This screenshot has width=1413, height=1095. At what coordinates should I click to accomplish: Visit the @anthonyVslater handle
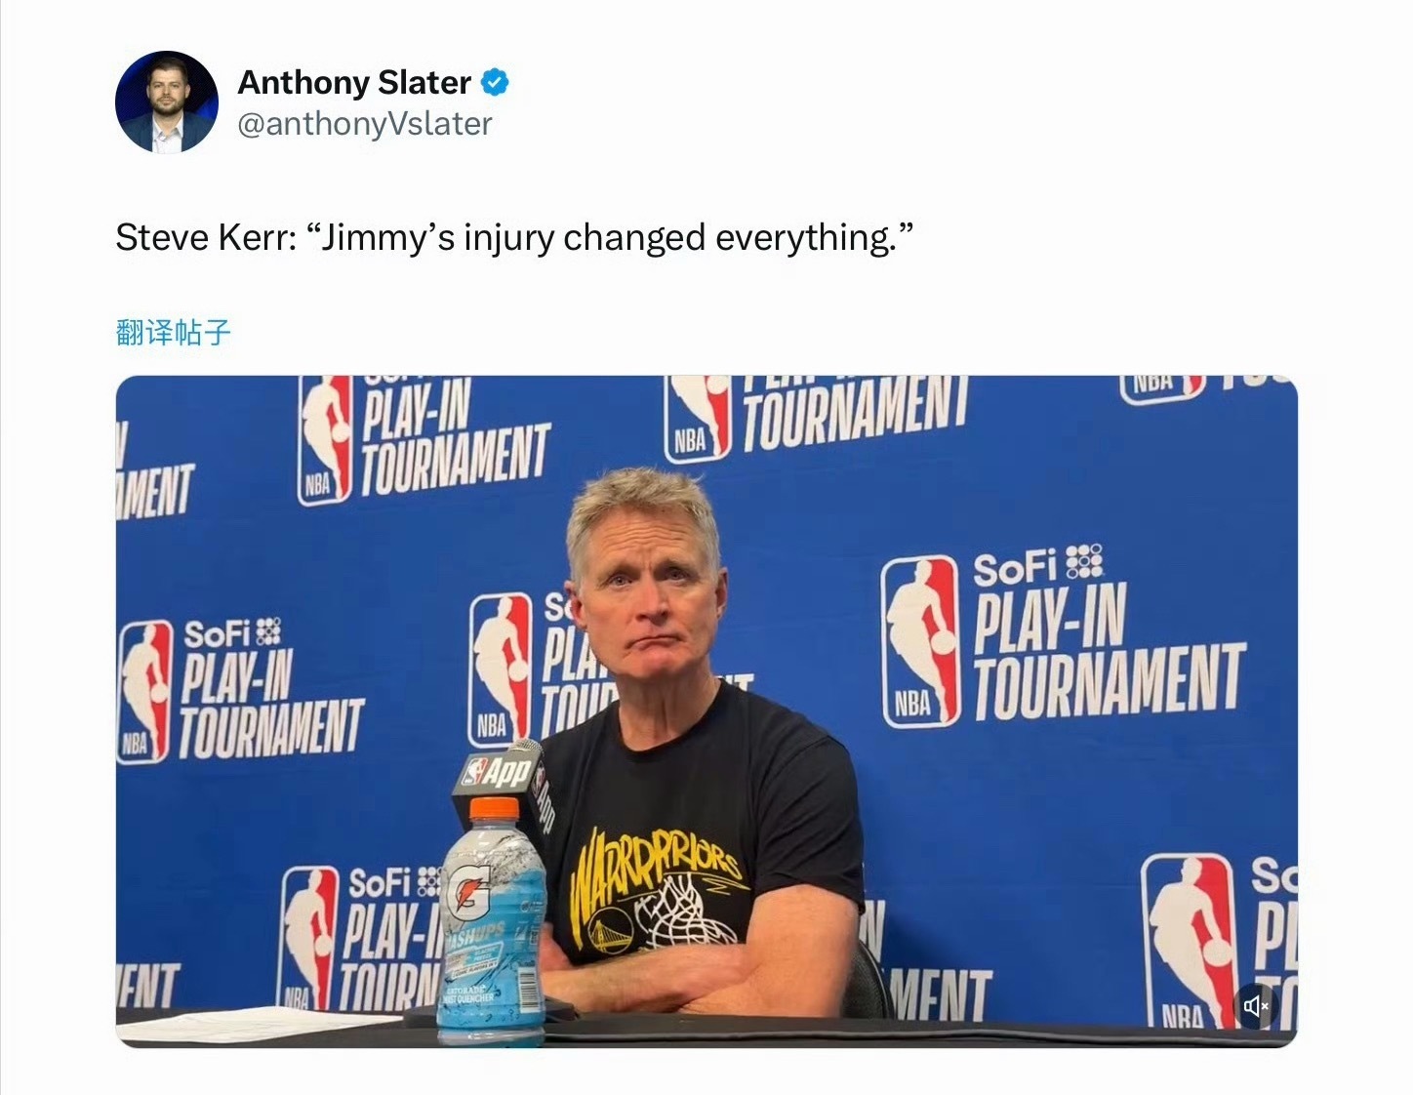point(365,124)
